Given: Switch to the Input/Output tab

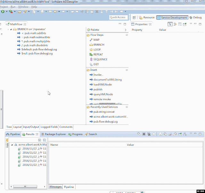Looking at the screenshot, I should pyautogui.click(x=31, y=127).
